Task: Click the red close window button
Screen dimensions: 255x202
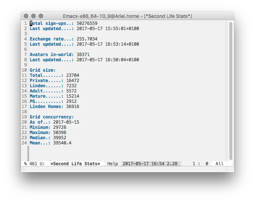Action: (x=26, y=16)
